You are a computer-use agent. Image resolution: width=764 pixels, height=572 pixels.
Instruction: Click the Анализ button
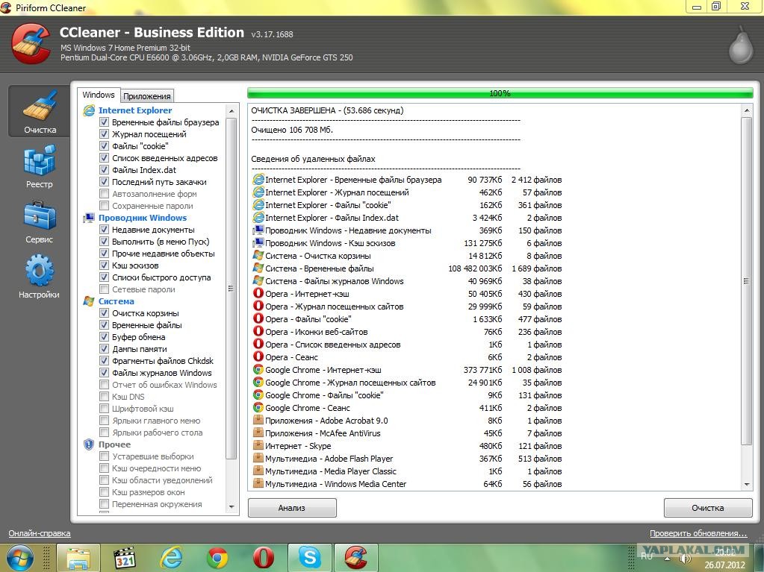292,508
